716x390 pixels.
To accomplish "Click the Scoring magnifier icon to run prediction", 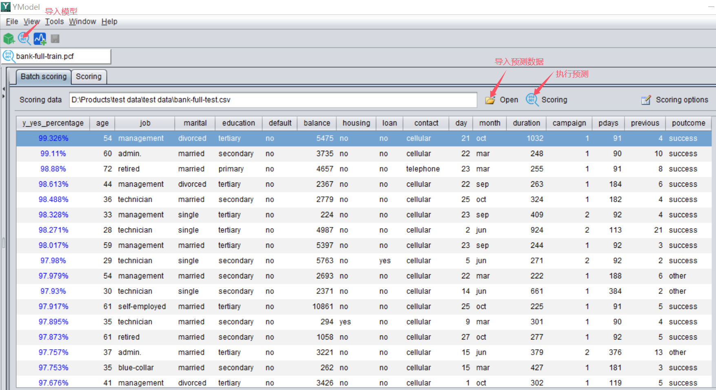I will point(532,99).
